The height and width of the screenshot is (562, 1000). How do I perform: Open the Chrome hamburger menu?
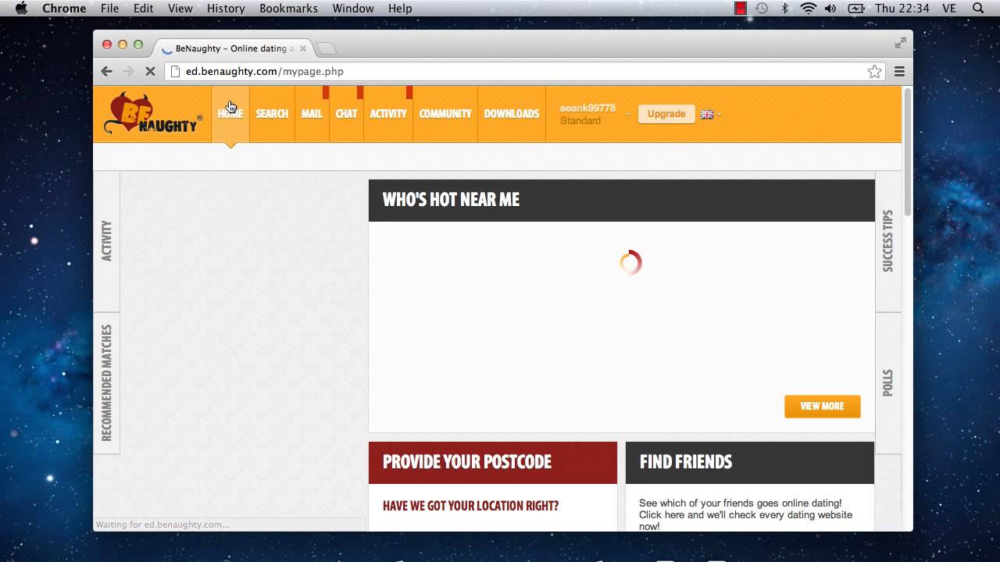click(899, 71)
